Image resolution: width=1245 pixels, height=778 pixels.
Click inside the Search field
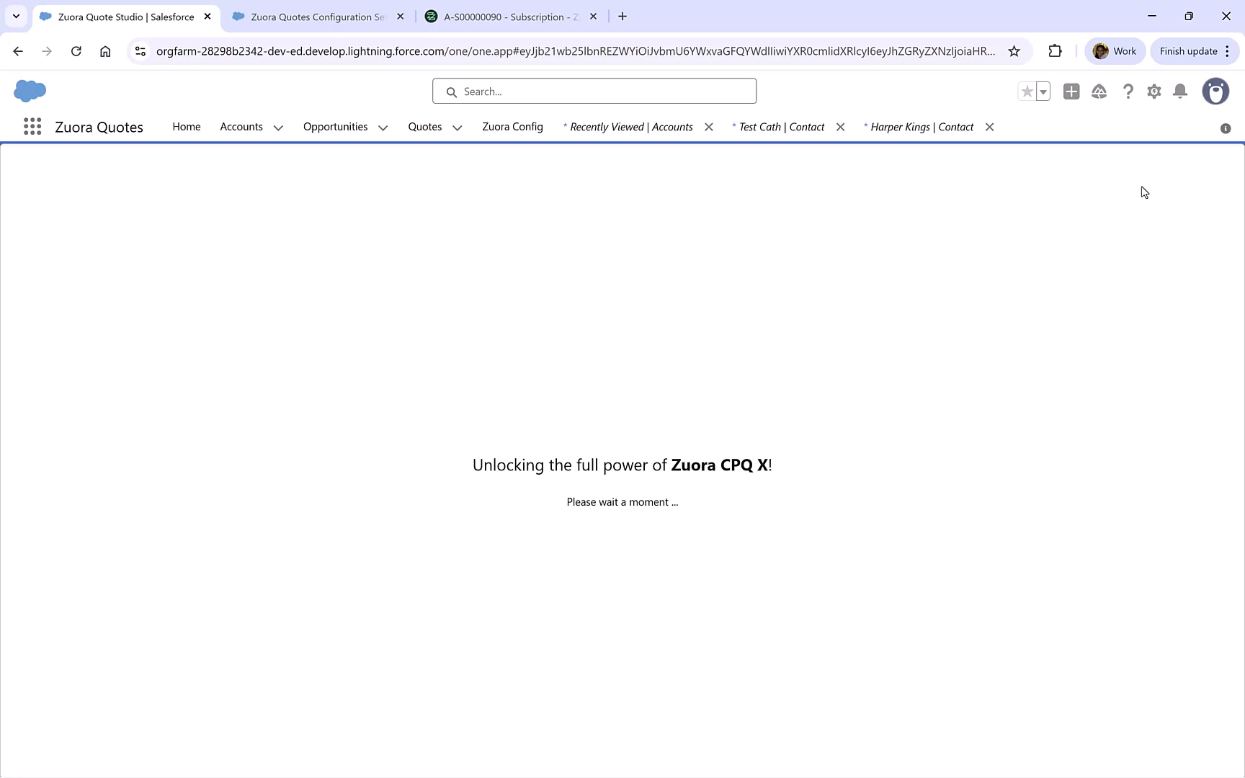coord(594,91)
